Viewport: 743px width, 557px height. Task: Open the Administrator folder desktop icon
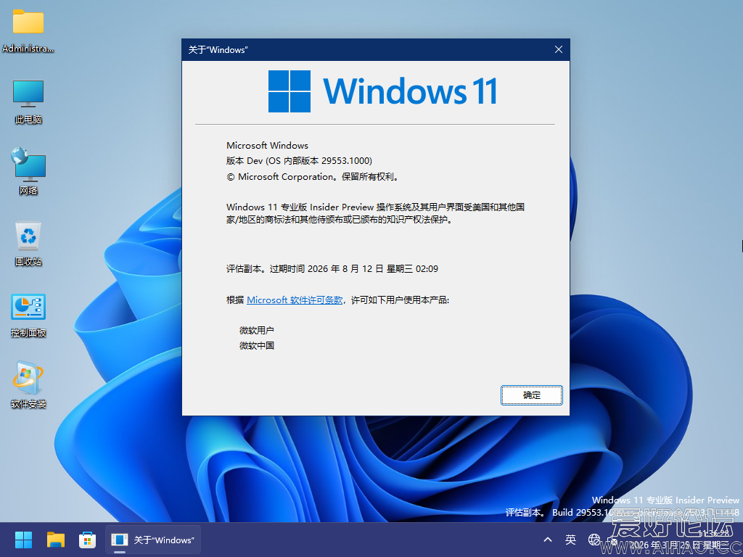[28, 30]
